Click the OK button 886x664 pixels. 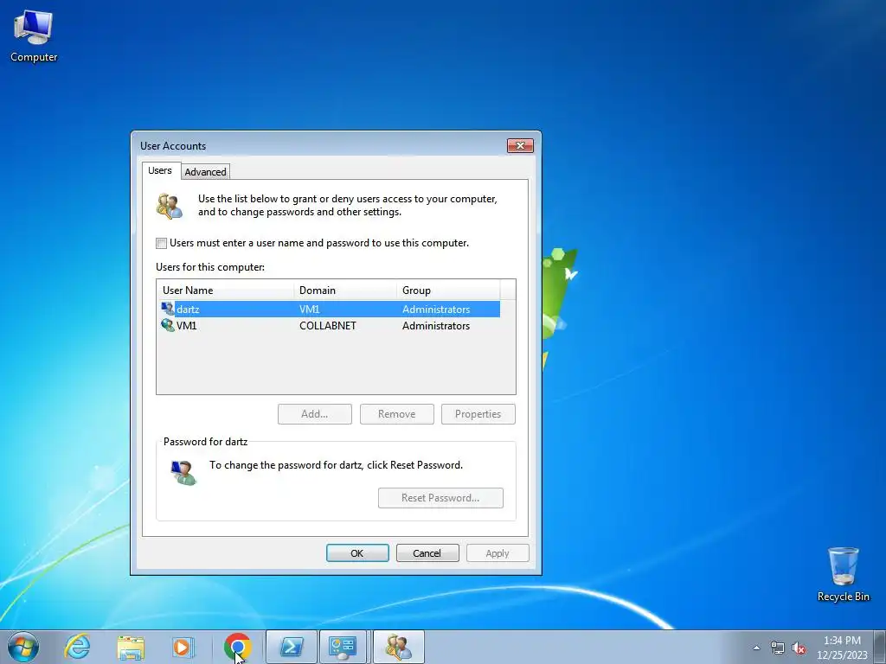[x=357, y=553]
